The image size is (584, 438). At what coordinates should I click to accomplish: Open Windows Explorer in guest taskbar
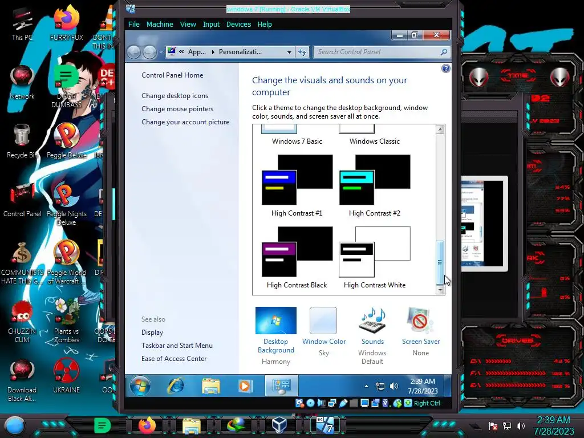pyautogui.click(x=211, y=386)
